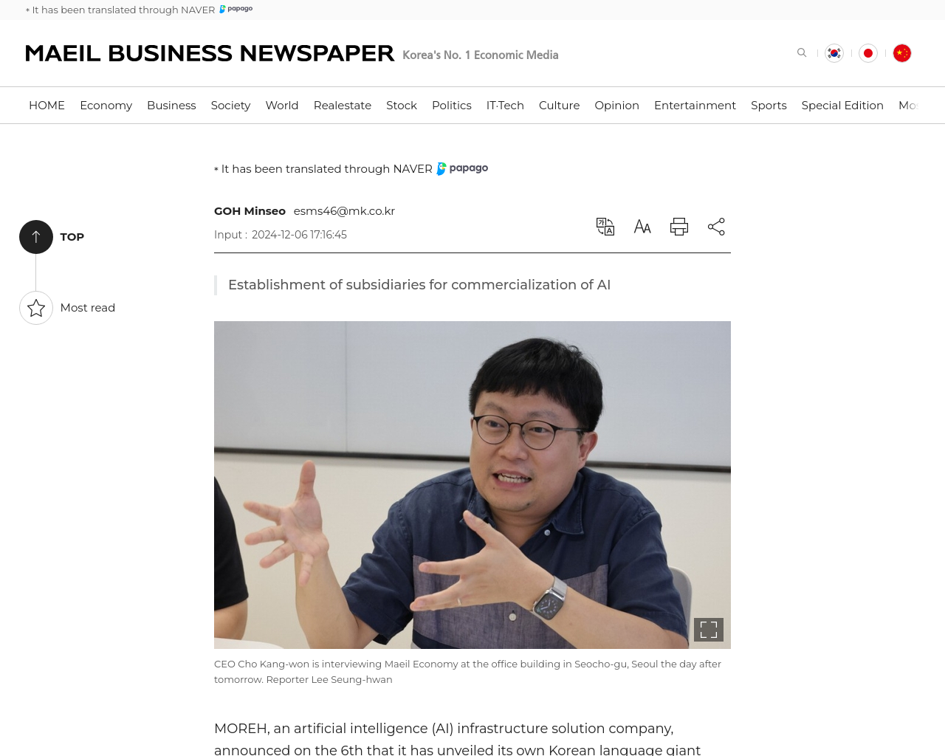Print the article using printer icon
This screenshot has width=945, height=756.
(679, 227)
